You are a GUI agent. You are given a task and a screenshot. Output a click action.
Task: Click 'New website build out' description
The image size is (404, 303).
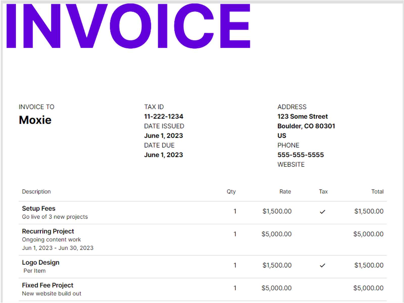(x=52, y=294)
